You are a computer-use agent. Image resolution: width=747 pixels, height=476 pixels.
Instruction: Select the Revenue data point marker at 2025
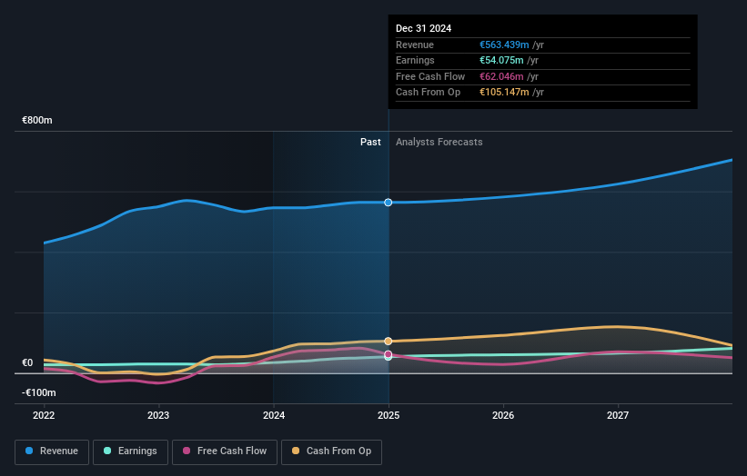[x=389, y=203]
